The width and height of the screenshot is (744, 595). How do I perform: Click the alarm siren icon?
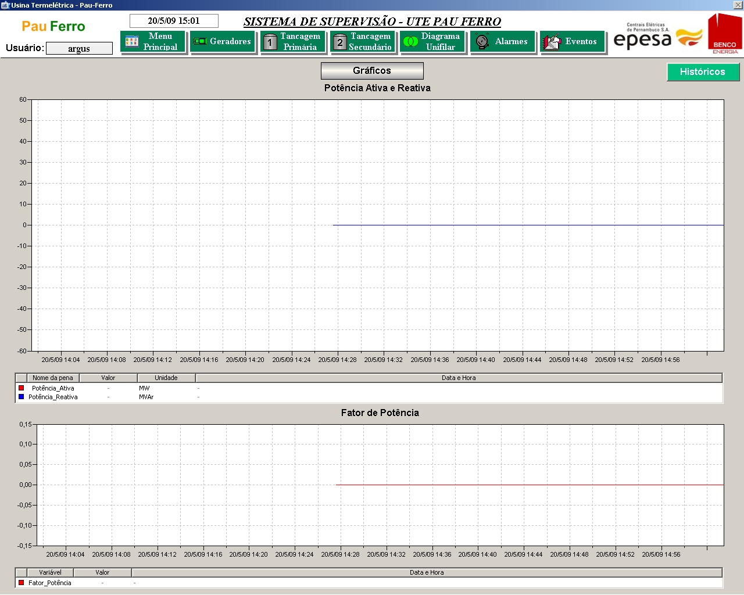pos(482,41)
